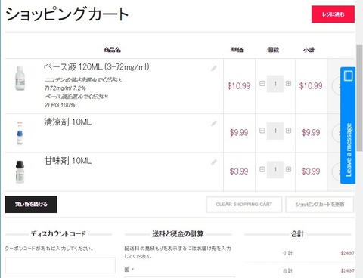Click the 清涼剤 10ML product thumbnail
The width and height of the screenshot is (363, 278).
(20, 133)
